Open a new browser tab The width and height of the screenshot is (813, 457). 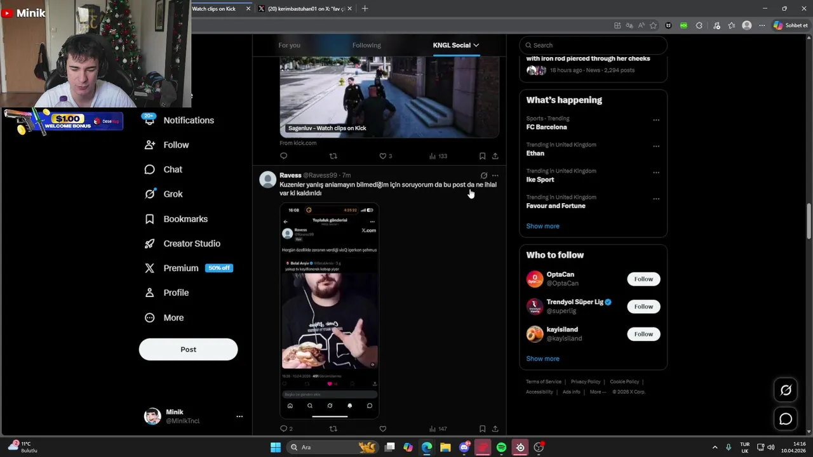tap(365, 9)
